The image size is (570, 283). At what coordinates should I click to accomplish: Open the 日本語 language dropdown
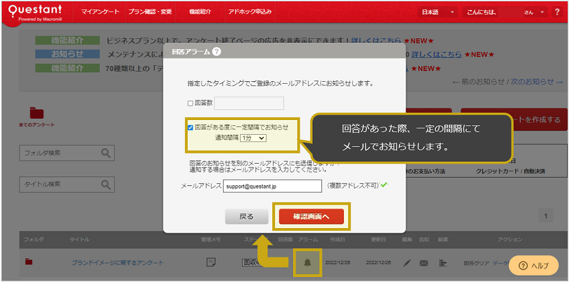pos(439,12)
